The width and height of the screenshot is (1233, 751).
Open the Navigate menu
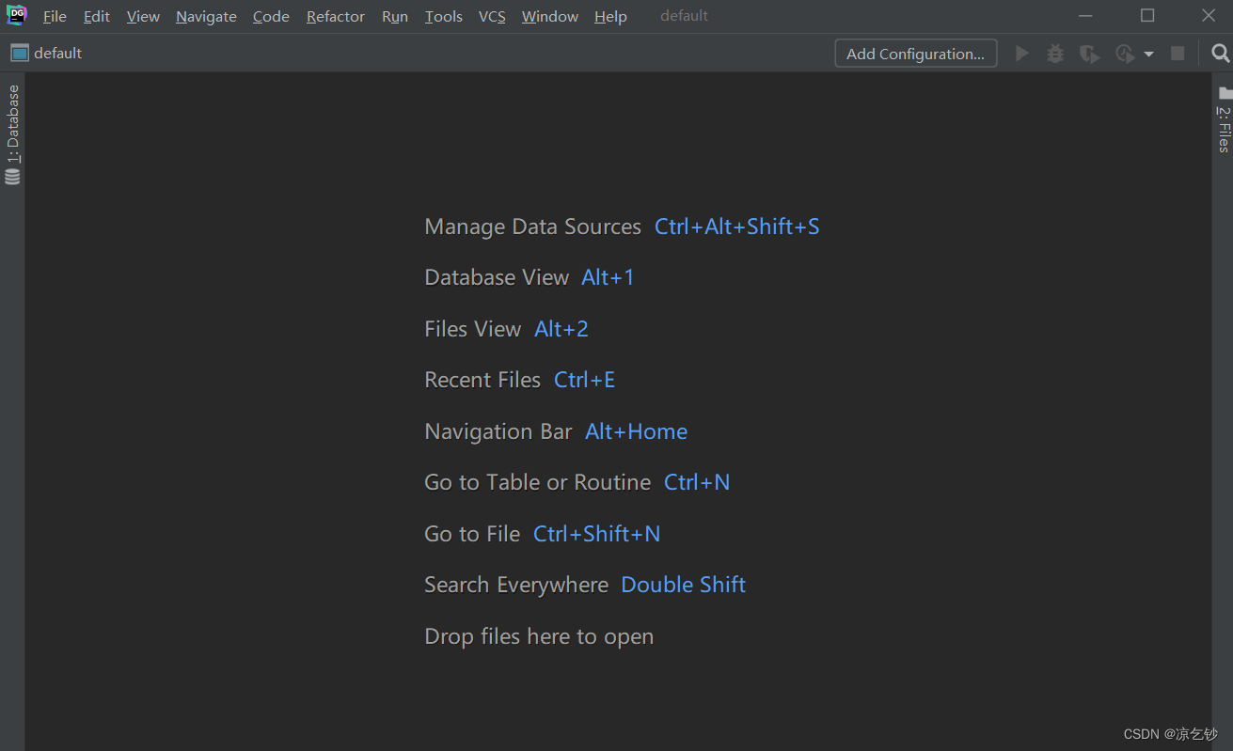pos(206,16)
